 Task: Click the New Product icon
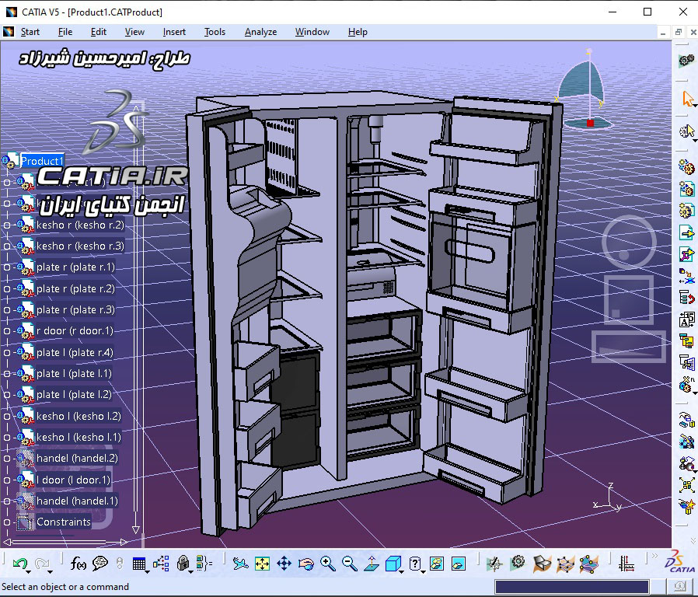click(686, 189)
